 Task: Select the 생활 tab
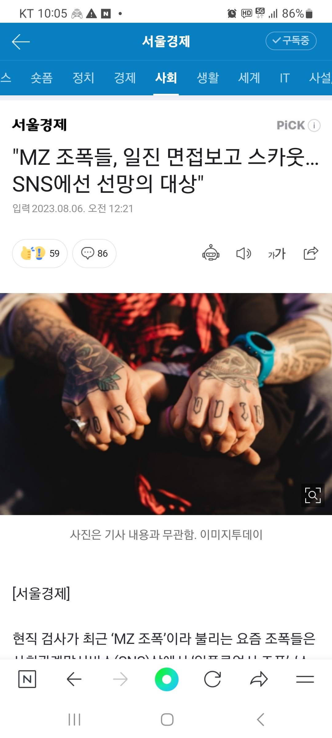point(208,77)
